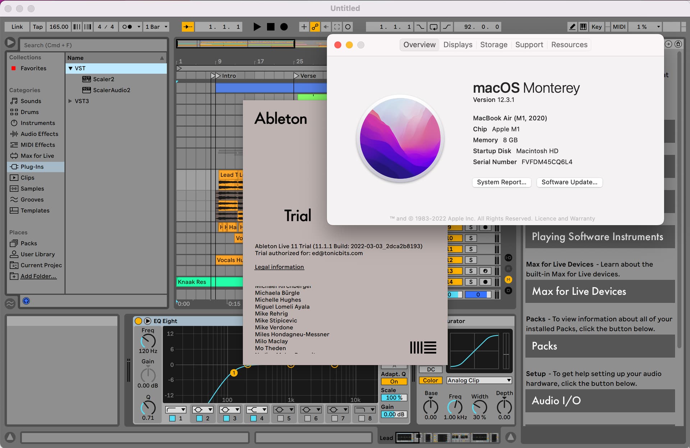Click the Stop button in transport

point(271,27)
